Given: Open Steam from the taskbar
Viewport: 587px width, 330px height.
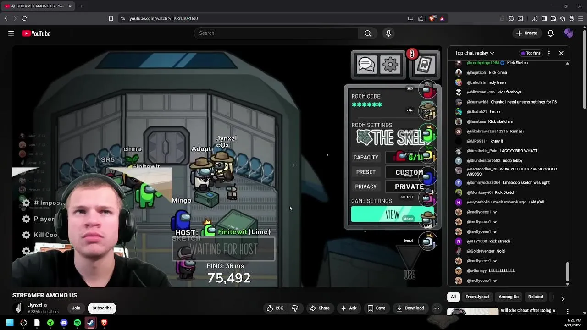Looking at the screenshot, I should (90, 323).
